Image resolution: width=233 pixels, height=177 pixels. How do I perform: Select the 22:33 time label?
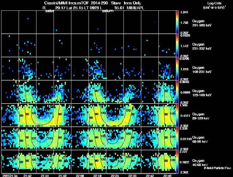tap(132, 176)
